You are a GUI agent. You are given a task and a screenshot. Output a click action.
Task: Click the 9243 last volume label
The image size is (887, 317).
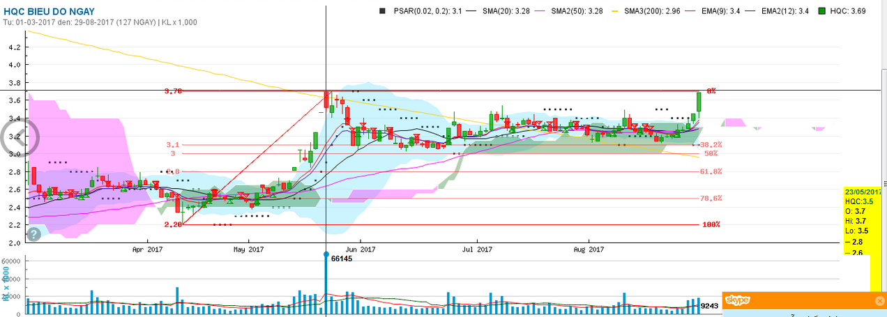709,306
